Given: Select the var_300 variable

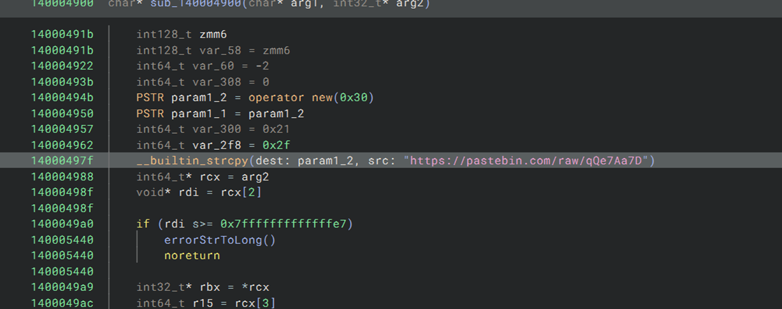Looking at the screenshot, I should point(214,129).
